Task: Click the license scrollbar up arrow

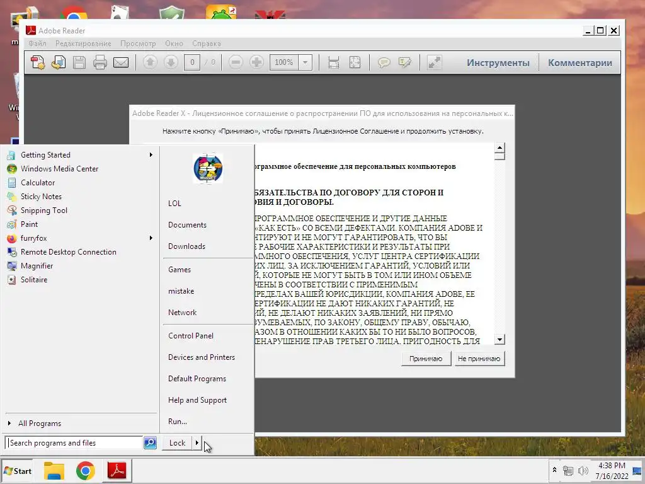Action: tap(499, 147)
